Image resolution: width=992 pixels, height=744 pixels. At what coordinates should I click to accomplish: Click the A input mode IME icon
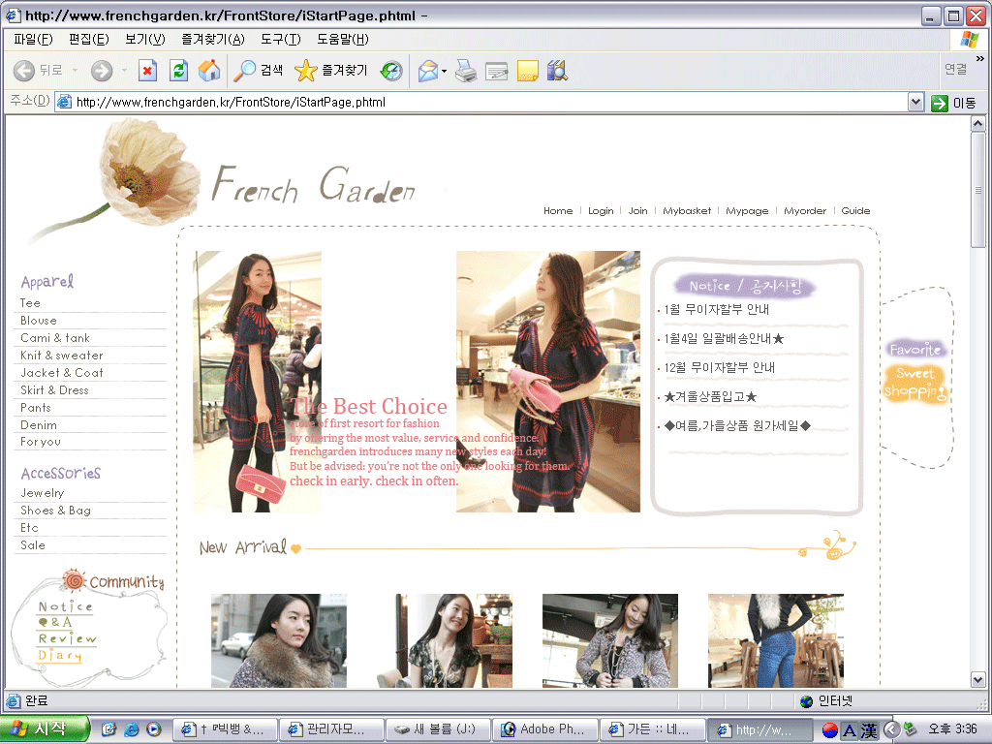tap(850, 730)
